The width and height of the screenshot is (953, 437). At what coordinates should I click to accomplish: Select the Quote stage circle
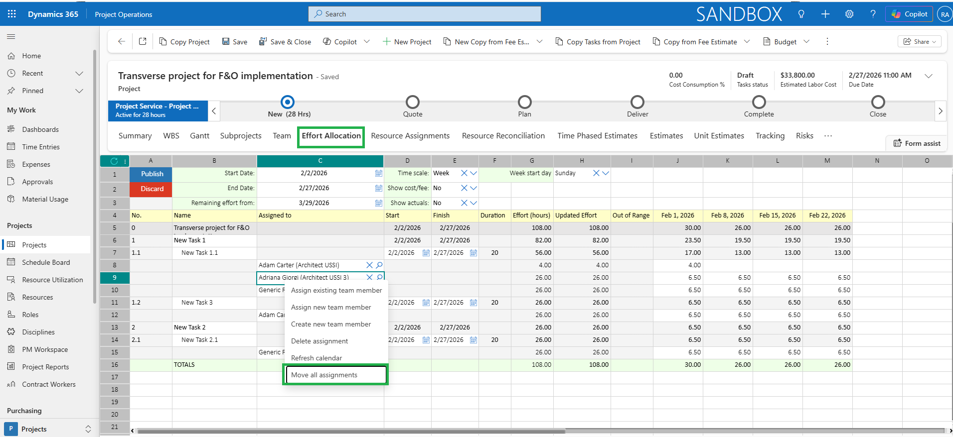[x=412, y=102]
